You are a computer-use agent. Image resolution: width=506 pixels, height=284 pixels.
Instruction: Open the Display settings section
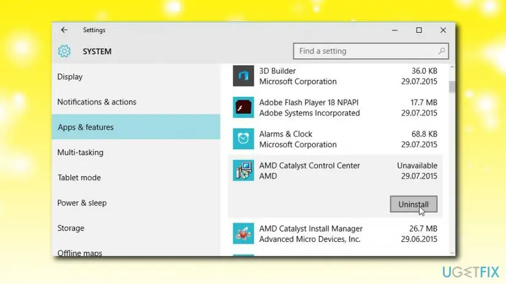coord(136,77)
